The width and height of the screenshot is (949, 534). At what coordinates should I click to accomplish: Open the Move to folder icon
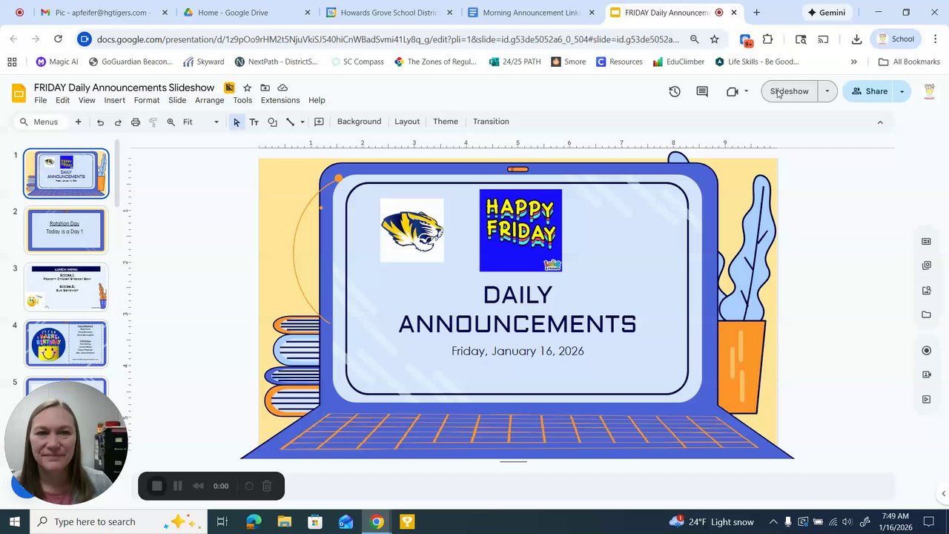click(x=265, y=88)
